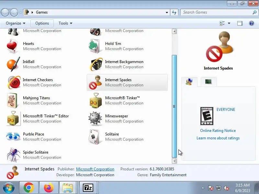
Task: Select the Spider Solitaire spider icon
Action: tap(13, 155)
